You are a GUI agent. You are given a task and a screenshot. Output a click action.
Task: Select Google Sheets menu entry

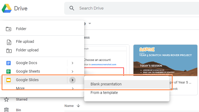(28, 71)
